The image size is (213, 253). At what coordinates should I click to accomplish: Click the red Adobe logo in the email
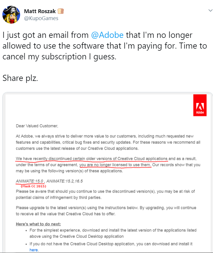tap(200, 105)
